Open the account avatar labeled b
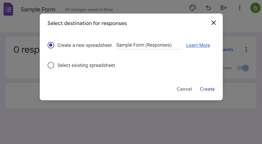262x144 pixels. pyautogui.click(x=255, y=8)
